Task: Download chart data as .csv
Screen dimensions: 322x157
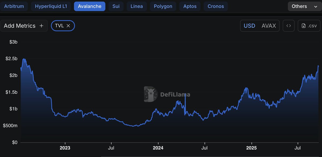Action: point(309,26)
